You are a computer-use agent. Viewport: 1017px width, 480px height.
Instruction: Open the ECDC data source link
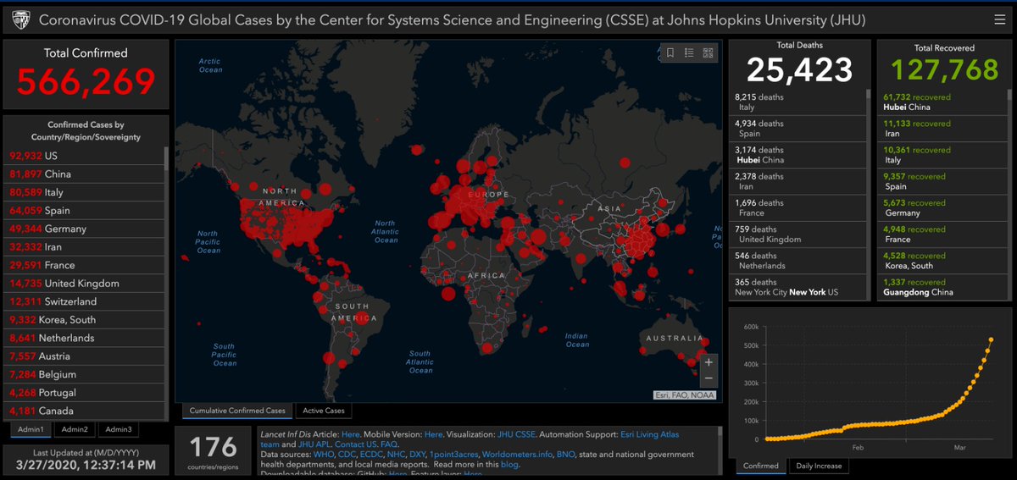coord(371,454)
